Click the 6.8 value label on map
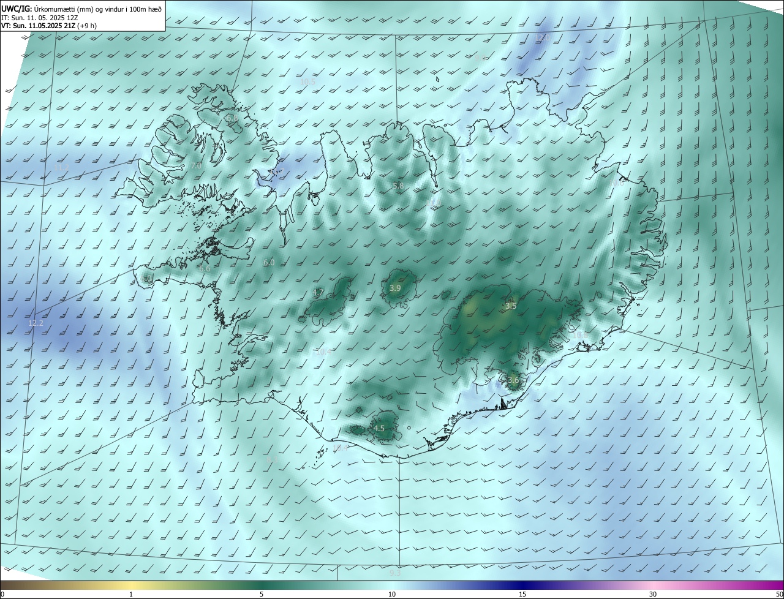Image resolution: width=784 pixels, height=599 pixels. [232, 118]
